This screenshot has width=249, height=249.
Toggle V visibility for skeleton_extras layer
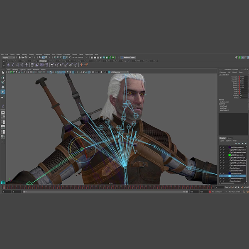tap(221, 173)
